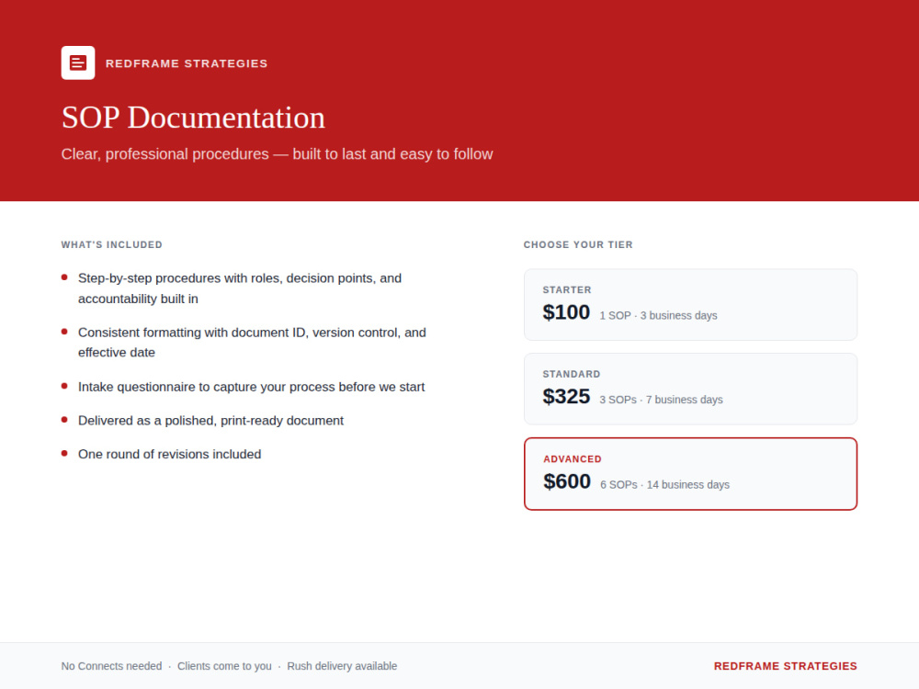Click the $325 price
919x689 pixels.
(566, 397)
